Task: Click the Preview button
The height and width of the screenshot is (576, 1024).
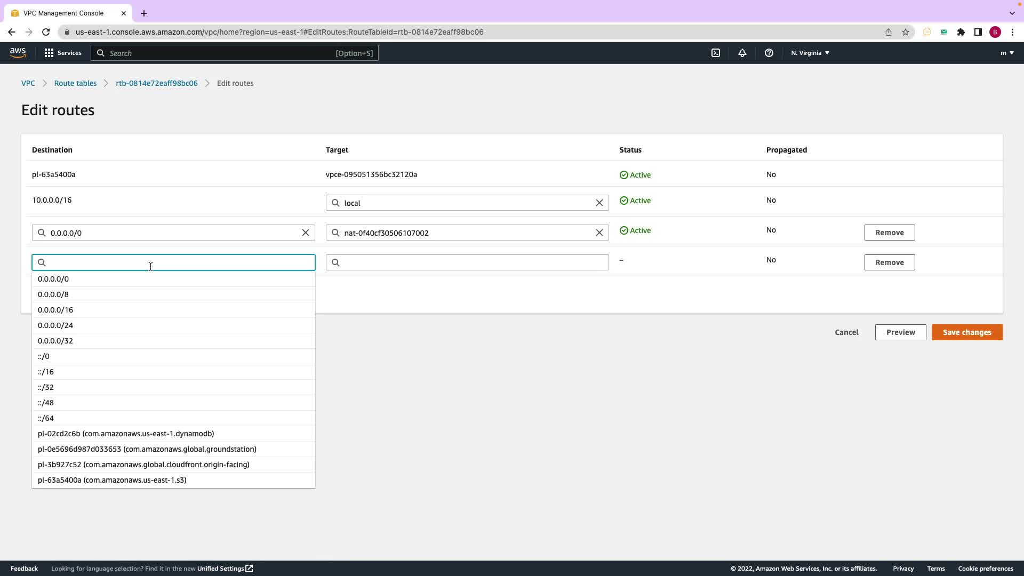Action: [x=900, y=332]
